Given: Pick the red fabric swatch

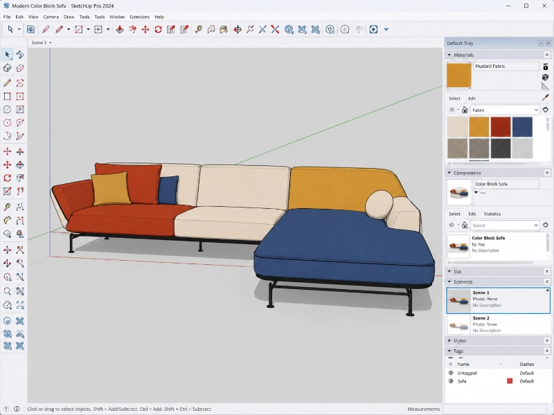Looking at the screenshot, I should point(500,127).
